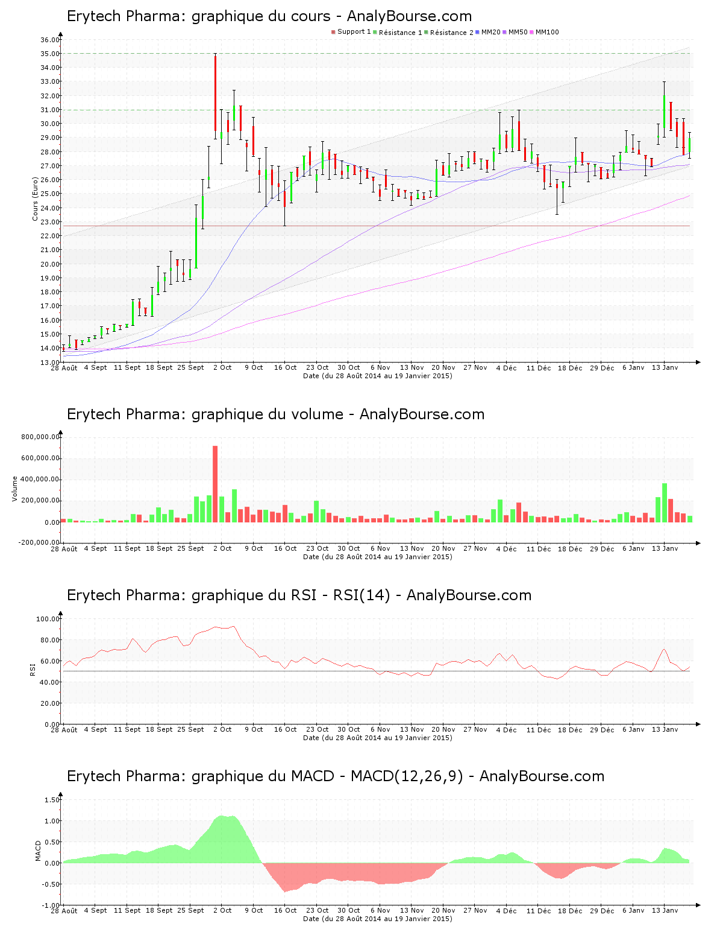Click the '13.00' price axis value
Viewport: 723px width, 935px height.
coord(49,363)
